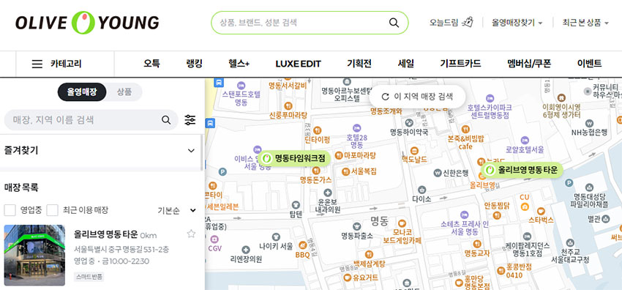The height and width of the screenshot is (290, 622).
Task: Open the 헬스+ menu
Action: (239, 64)
